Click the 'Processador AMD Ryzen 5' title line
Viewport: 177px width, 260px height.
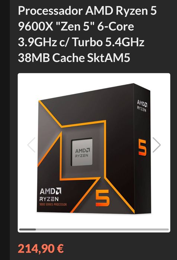point(87,11)
